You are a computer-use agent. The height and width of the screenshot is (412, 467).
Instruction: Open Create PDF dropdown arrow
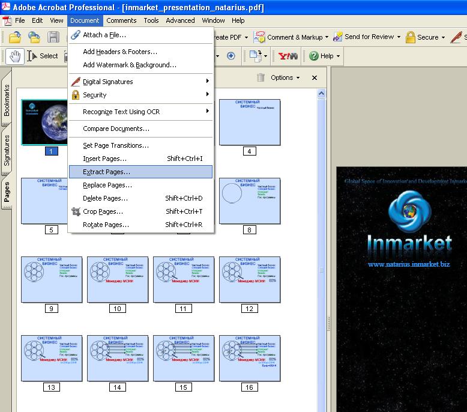pyautogui.click(x=246, y=37)
